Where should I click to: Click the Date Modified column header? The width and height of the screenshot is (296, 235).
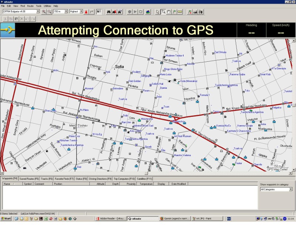click(x=179, y=184)
